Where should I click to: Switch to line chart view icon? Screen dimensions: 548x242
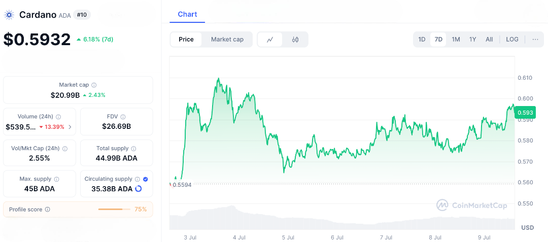coord(270,40)
